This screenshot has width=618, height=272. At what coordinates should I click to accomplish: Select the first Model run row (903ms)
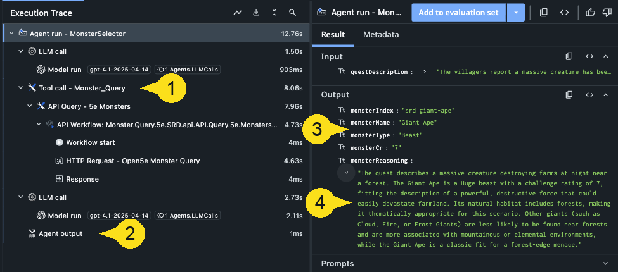coord(155,70)
